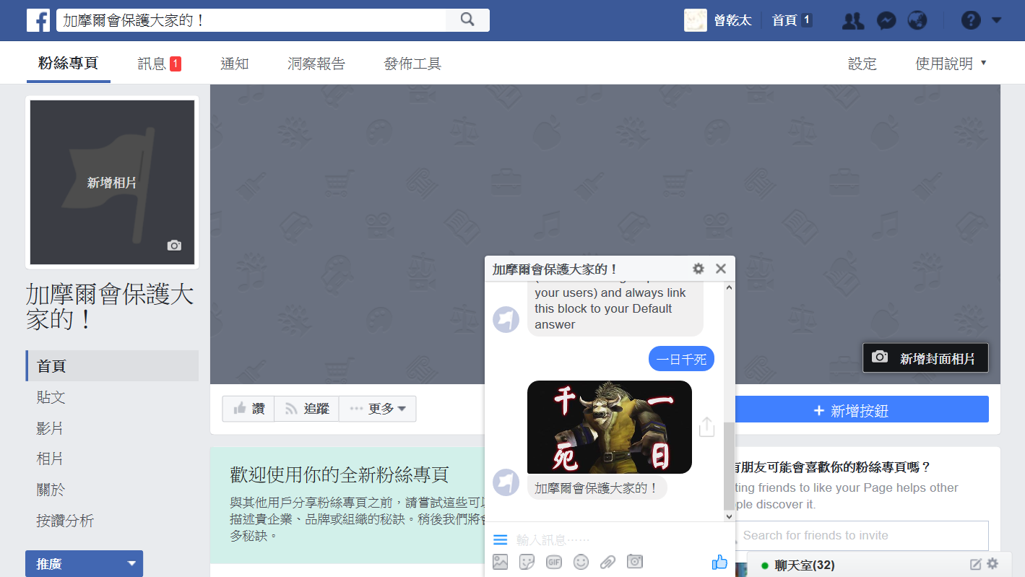The width and height of the screenshot is (1025, 577).
Task: Click the 新增按鈕 blue button
Action: pyautogui.click(x=862, y=409)
